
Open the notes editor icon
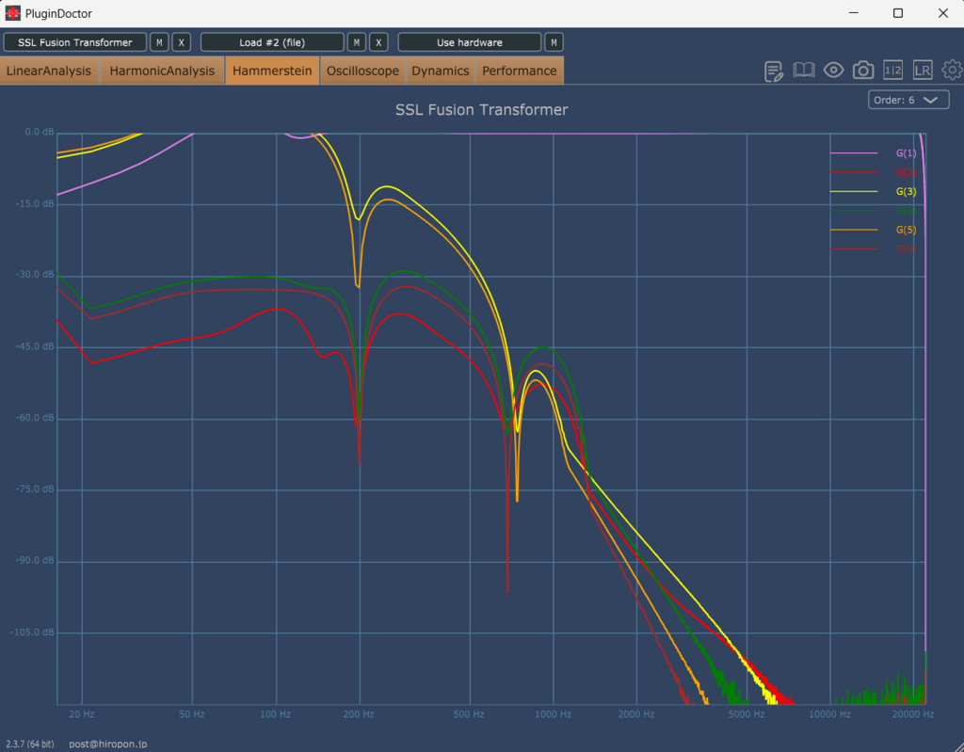point(774,71)
